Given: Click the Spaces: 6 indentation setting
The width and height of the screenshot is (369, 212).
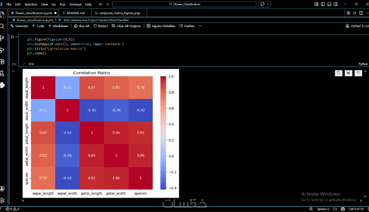Looking at the screenshot, I should 323,209.
